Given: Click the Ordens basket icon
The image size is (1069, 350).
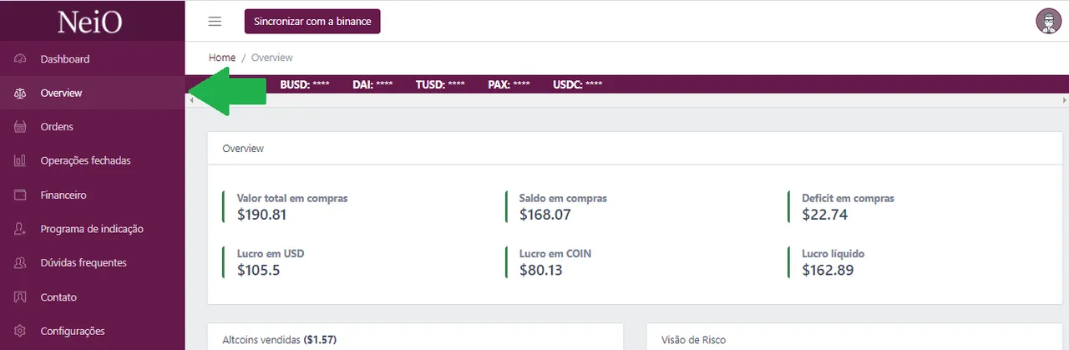Looking at the screenshot, I should pyautogui.click(x=20, y=127).
